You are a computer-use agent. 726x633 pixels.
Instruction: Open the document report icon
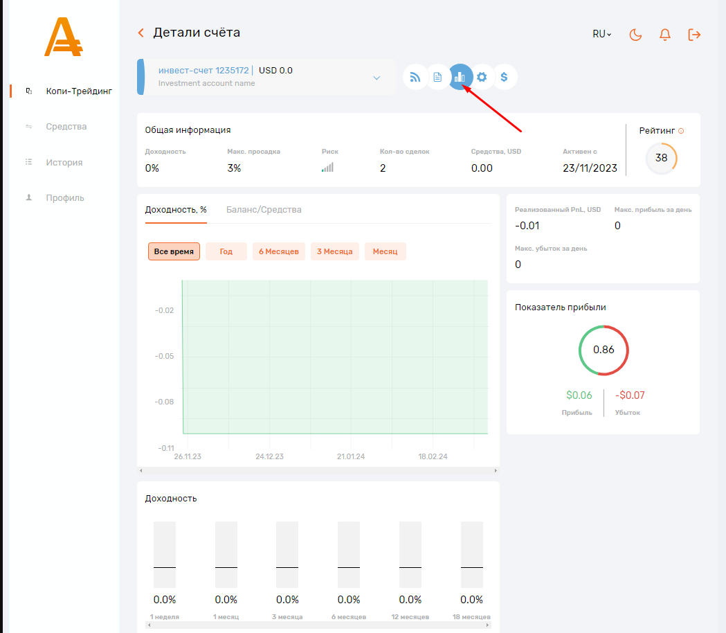coord(437,77)
